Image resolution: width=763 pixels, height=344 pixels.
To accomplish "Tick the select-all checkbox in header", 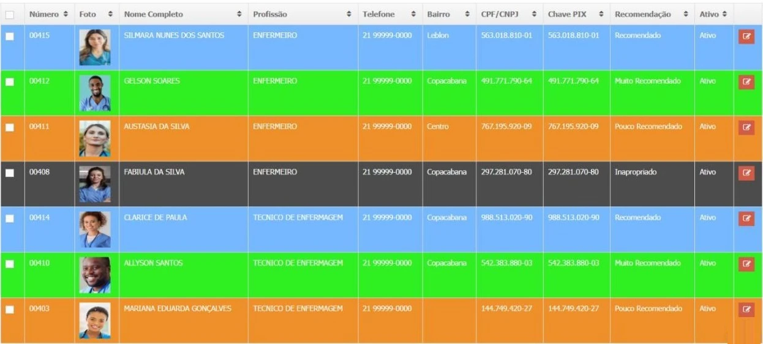I will 9,14.
